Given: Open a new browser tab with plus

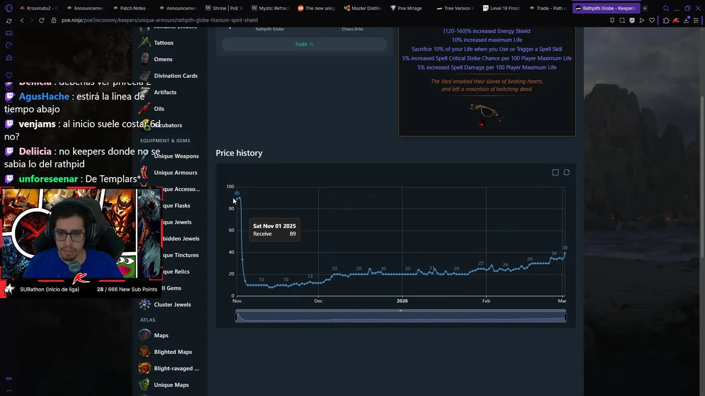Looking at the screenshot, I should [645, 8].
